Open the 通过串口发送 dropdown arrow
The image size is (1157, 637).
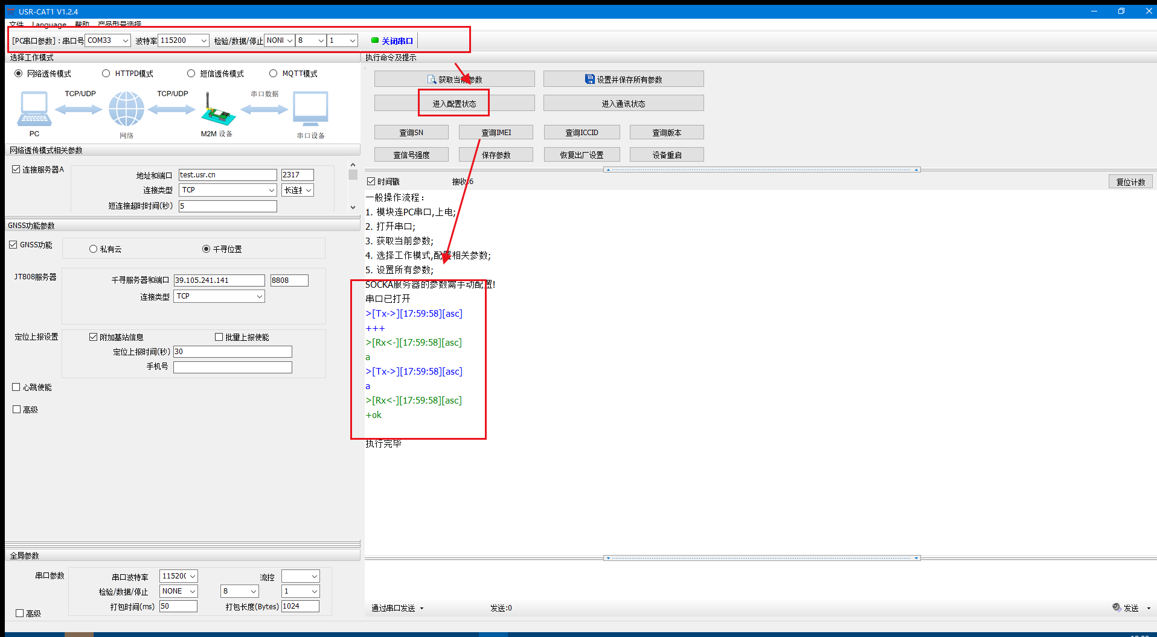click(421, 608)
